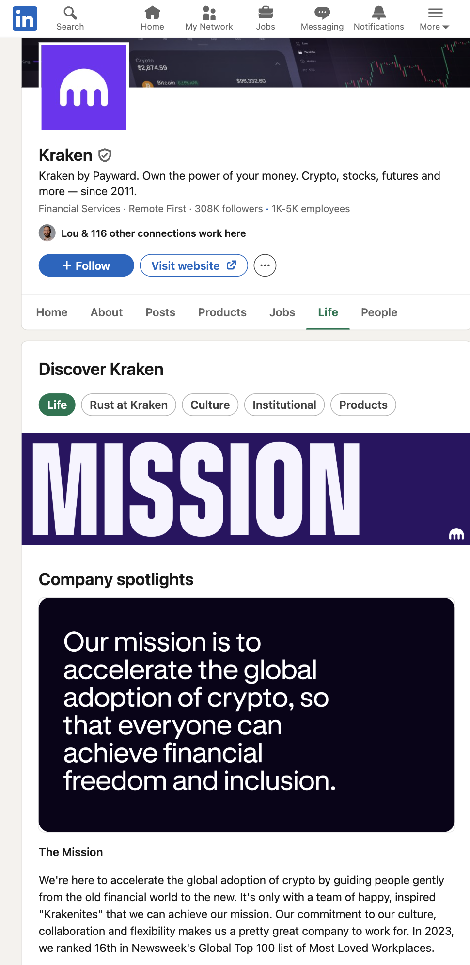
Task: Open the mission statement spotlight image
Action: click(247, 715)
